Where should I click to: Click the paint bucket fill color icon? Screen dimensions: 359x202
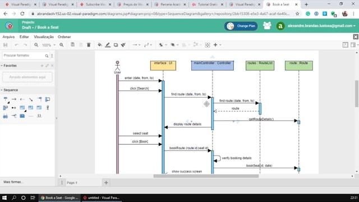pyautogui.click(x=100, y=45)
